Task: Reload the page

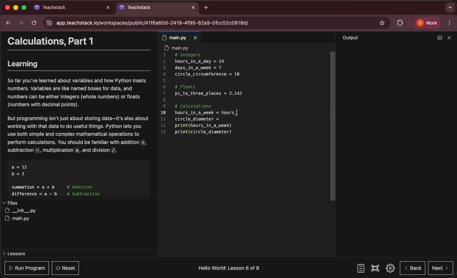Action: point(34,23)
